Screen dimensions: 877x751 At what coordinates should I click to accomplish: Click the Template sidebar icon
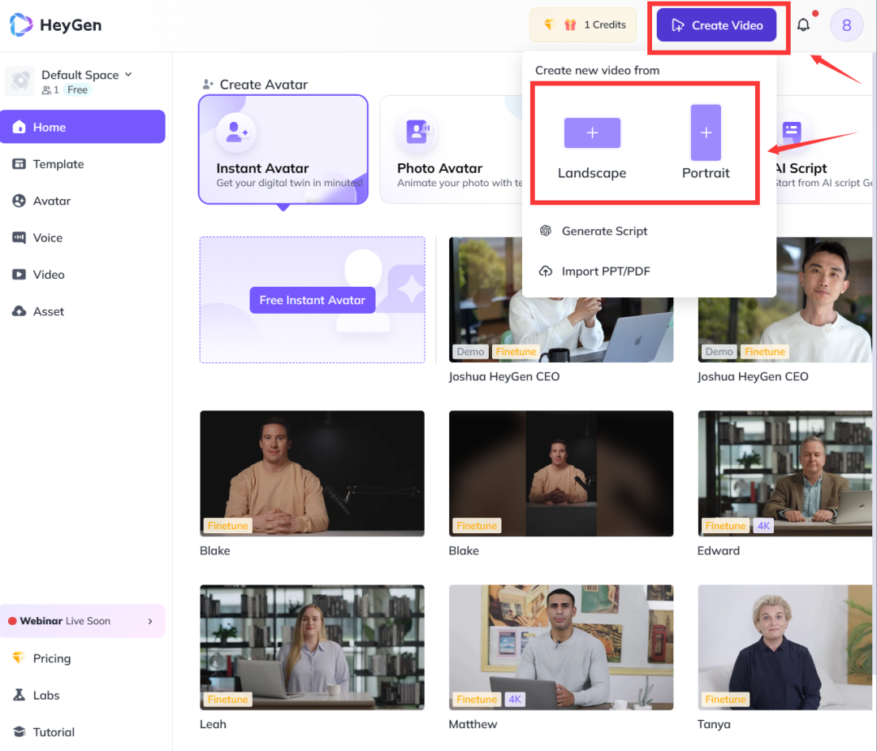(19, 164)
